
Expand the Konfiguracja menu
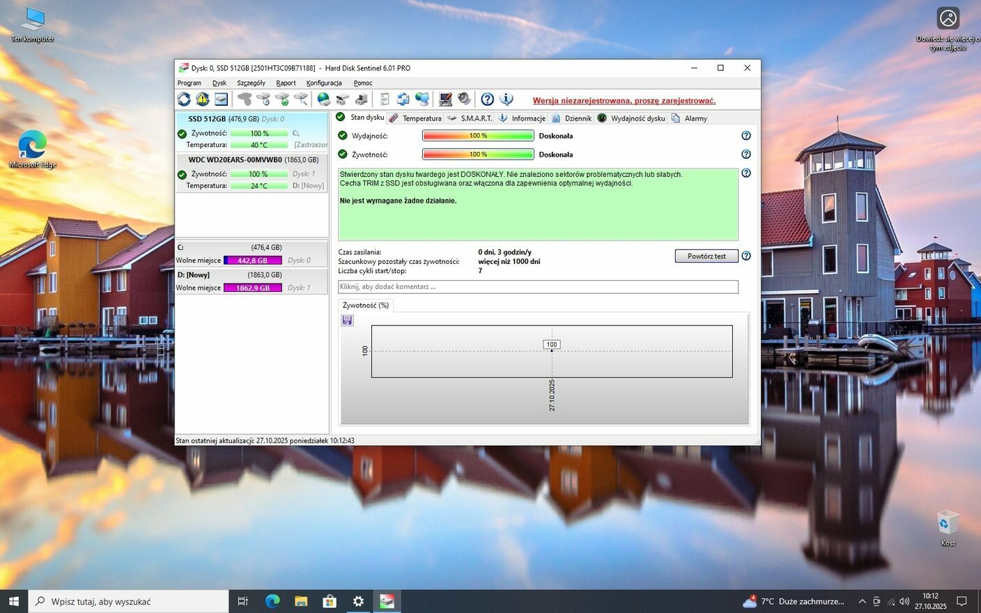pos(324,83)
